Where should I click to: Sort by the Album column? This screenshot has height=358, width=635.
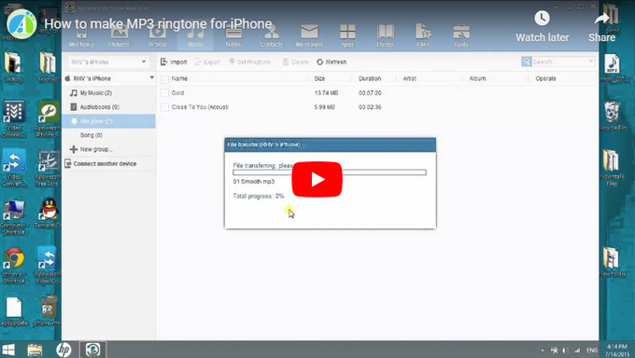click(x=477, y=78)
